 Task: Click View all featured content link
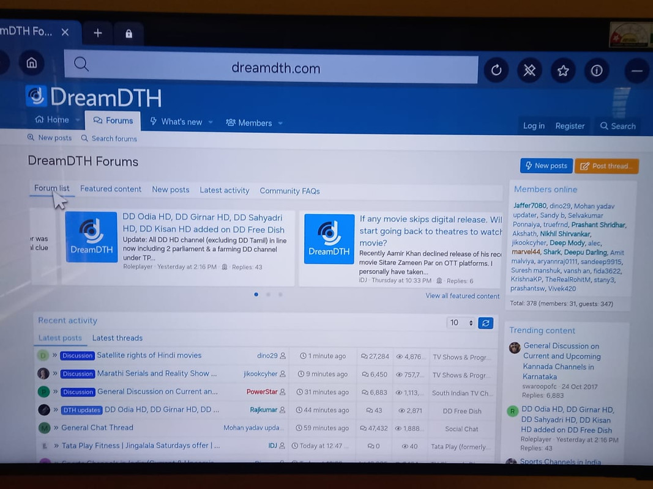[462, 296]
